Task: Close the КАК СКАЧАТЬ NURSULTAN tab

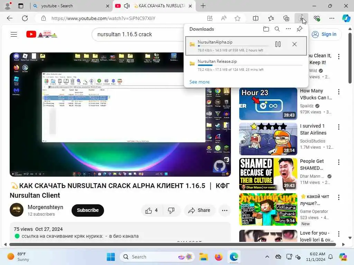Action: pyautogui.click(x=190, y=6)
